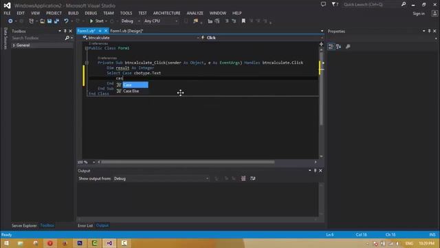Viewport: 440px width, 248px height.
Task: Click the Save All toolbar icon
Action: (56, 21)
